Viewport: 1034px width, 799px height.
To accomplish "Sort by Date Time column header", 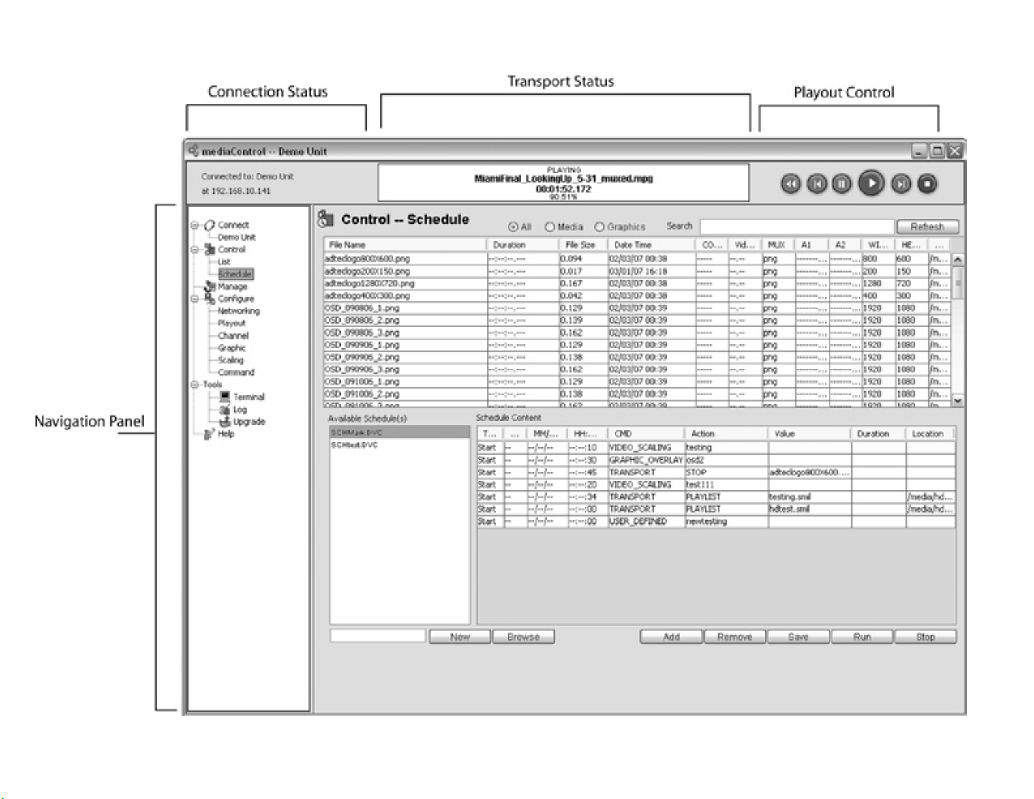I will coord(651,245).
